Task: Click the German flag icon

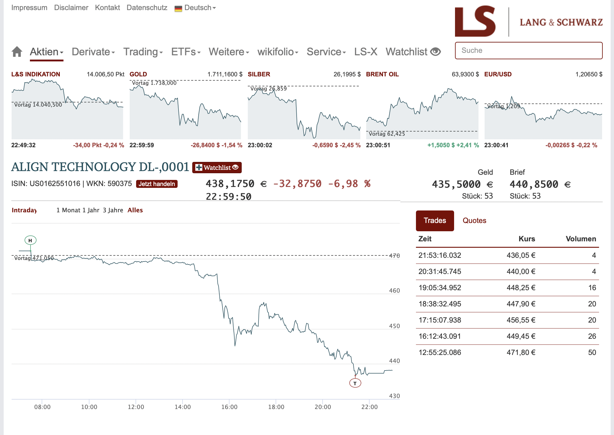Action: tap(178, 8)
